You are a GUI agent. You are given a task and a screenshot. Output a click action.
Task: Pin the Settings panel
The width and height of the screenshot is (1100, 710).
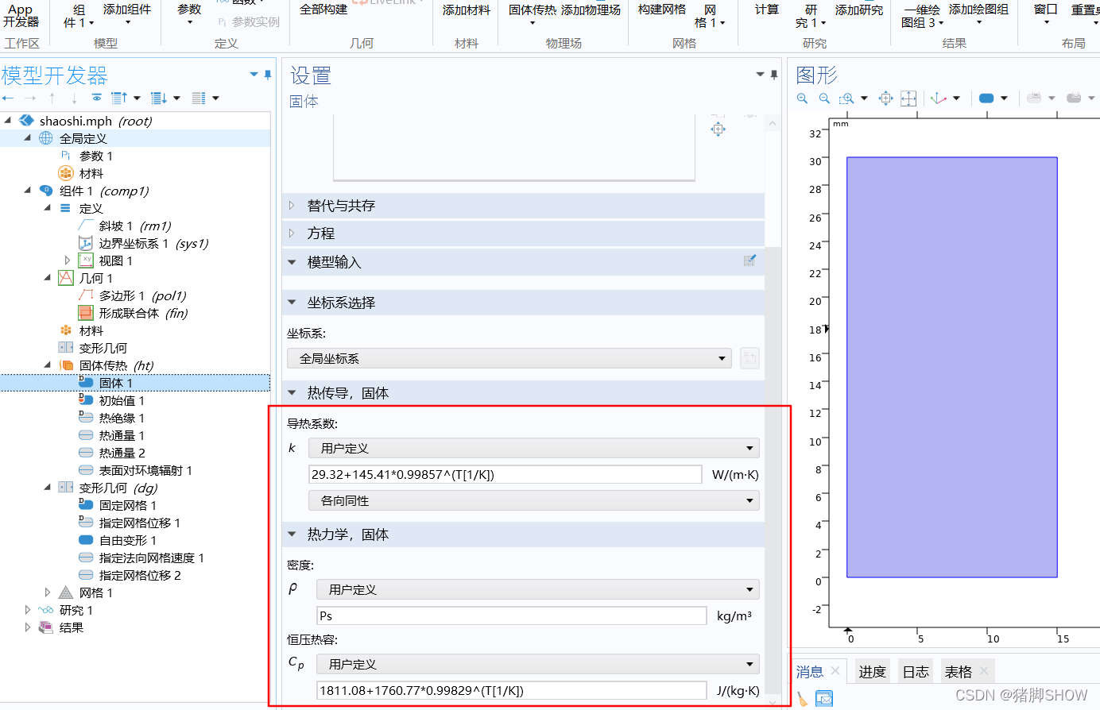point(774,75)
